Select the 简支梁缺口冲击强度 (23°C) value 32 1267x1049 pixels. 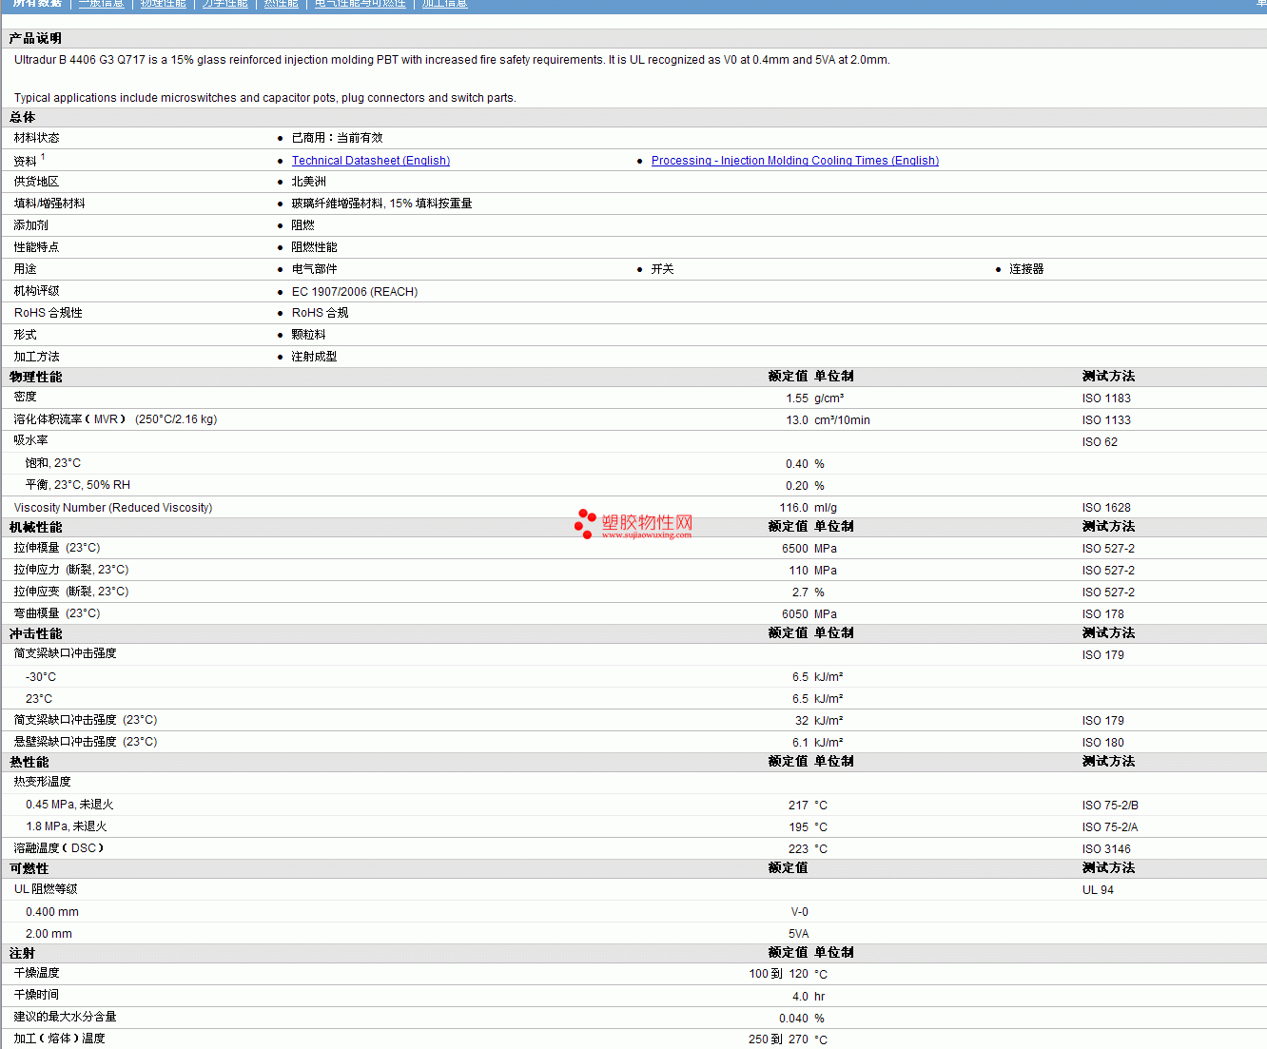pyautogui.click(x=802, y=721)
